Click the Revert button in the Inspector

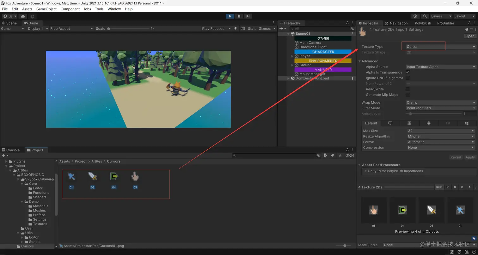tap(456, 157)
